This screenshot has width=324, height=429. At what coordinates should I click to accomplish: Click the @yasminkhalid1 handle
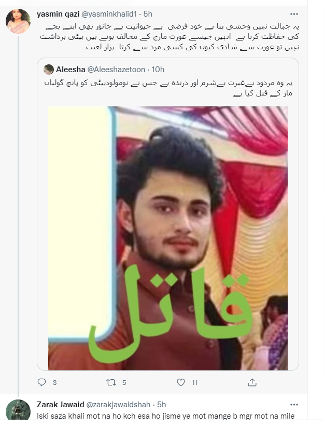click(109, 14)
